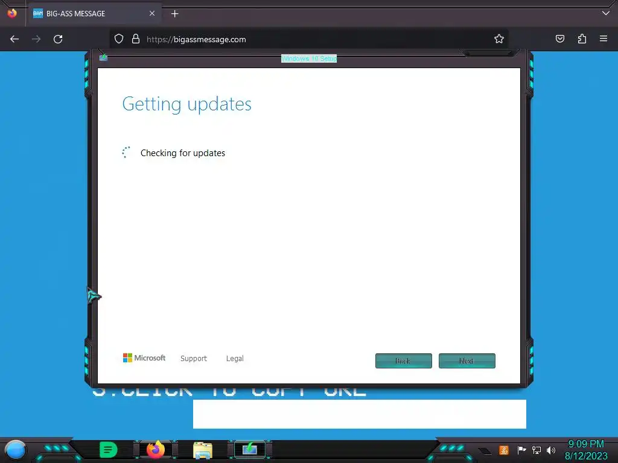The width and height of the screenshot is (618, 463).
Task: Click the Windows 10 Setup title text
Action: pos(309,58)
